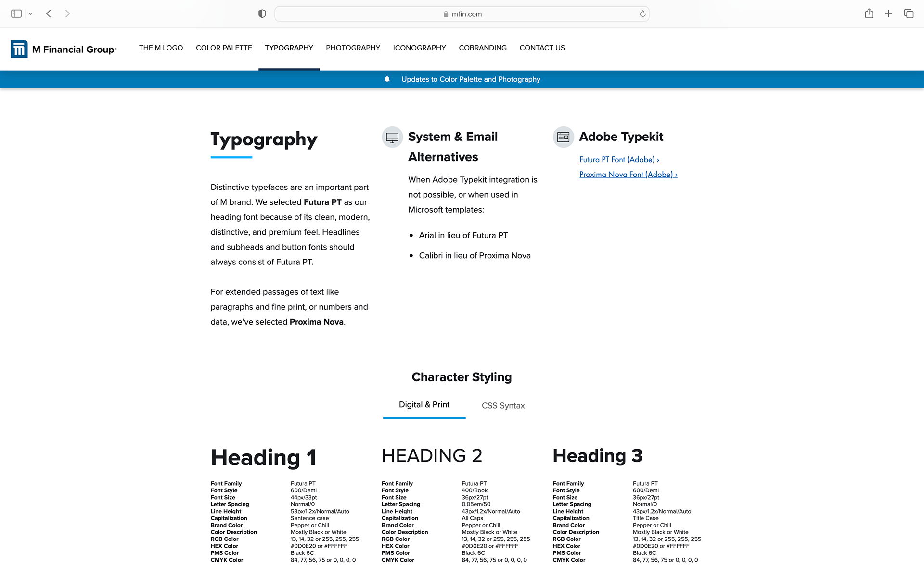The image size is (924, 577).
Task: Click 'Calibri in lieu of Proxima Nova' bullet
Action: click(475, 255)
